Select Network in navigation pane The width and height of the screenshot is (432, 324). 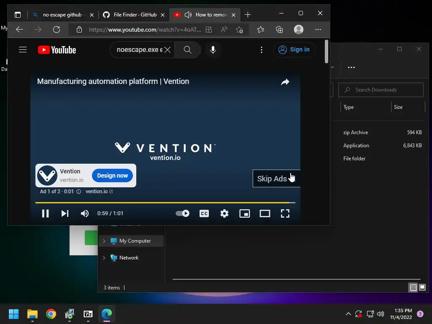point(129,258)
